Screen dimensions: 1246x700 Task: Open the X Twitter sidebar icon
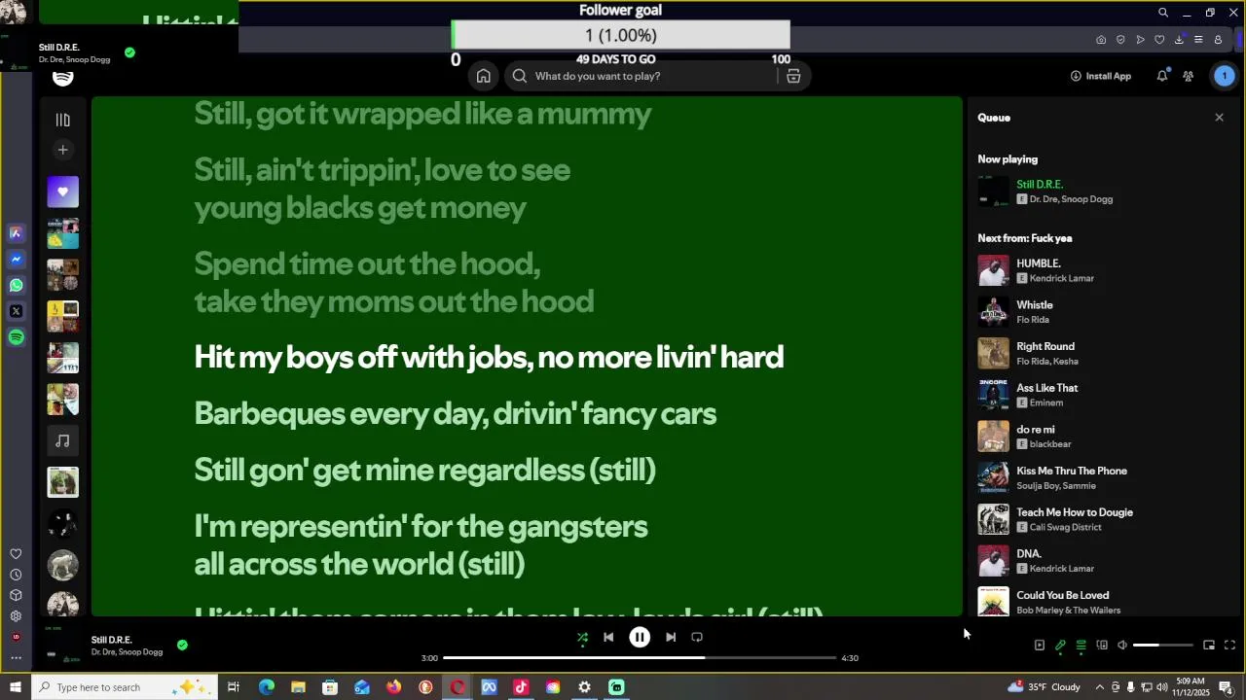16,312
